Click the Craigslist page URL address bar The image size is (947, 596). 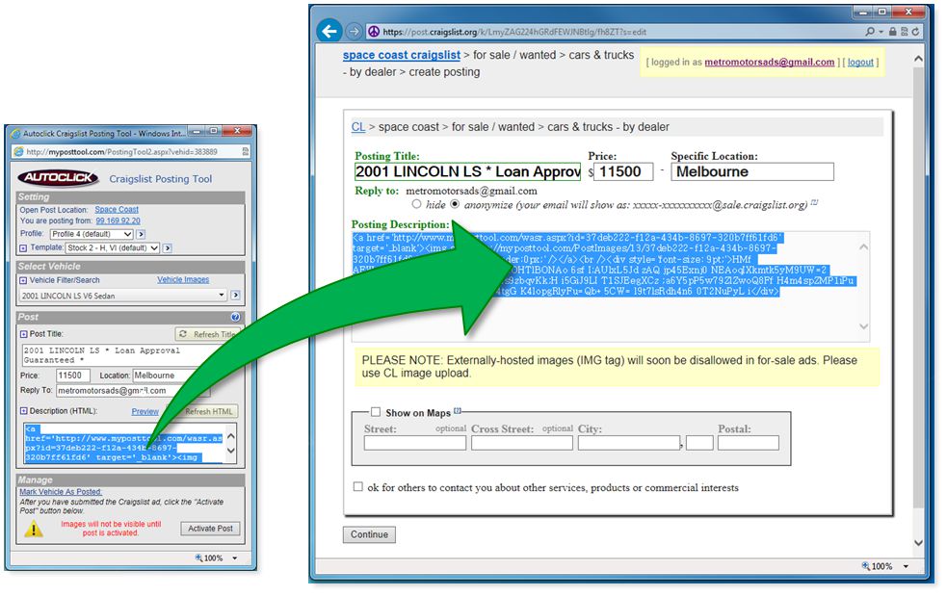click(616, 32)
